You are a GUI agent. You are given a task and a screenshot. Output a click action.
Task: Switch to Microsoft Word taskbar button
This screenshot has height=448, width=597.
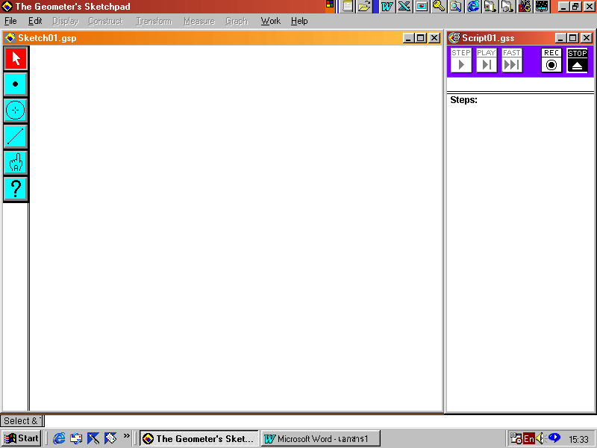321,438
